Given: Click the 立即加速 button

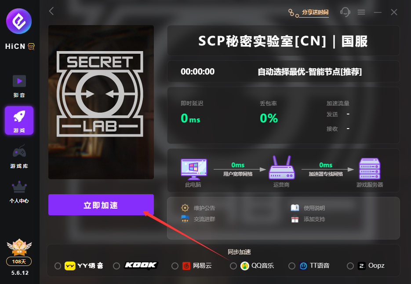Looking at the screenshot, I should click(101, 205).
